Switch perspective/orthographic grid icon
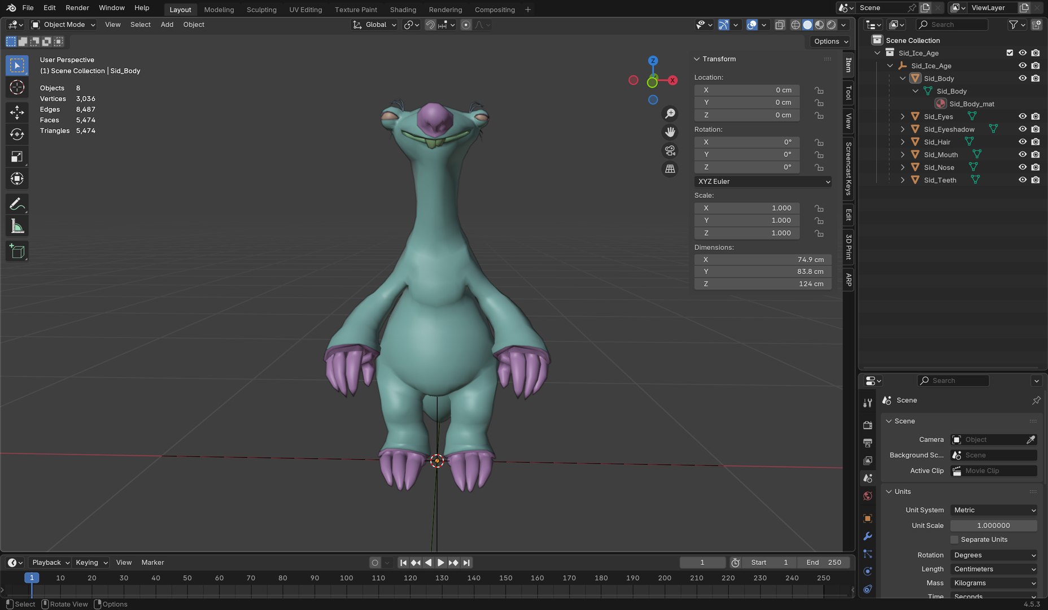This screenshot has height=610, width=1048. (x=670, y=169)
